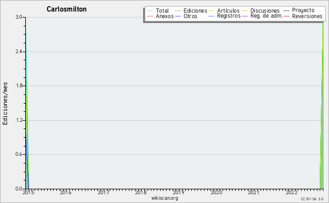Click the 'Ediciones' legend label
Viewport: 329px width, 203px height.
tap(195, 10)
